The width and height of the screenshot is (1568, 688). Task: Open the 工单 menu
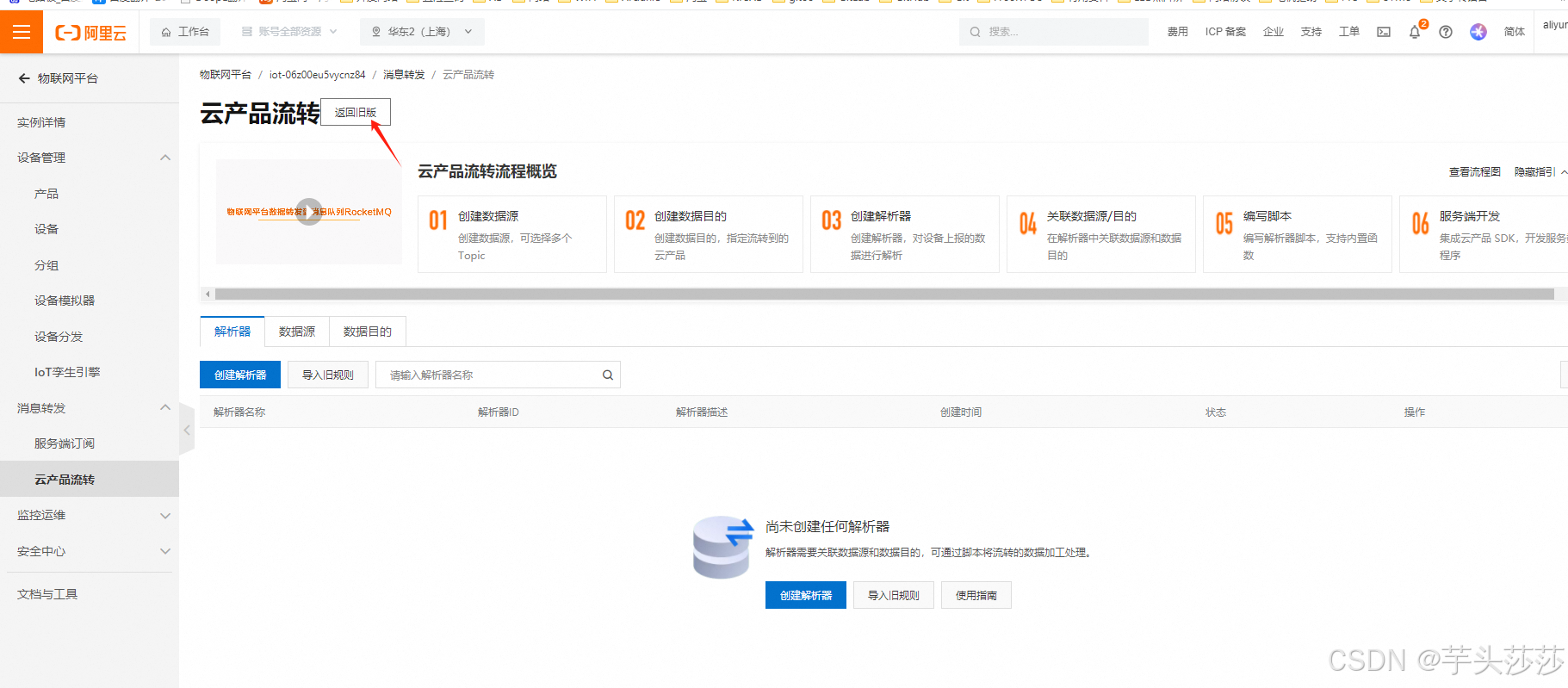click(x=1349, y=32)
